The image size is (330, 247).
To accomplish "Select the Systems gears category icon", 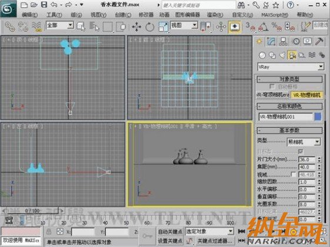I will pyautogui.click(x=322, y=55).
